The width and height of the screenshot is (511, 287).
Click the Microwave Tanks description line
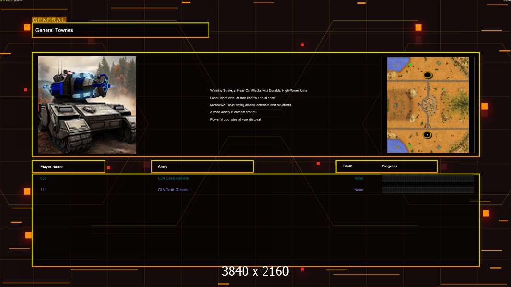point(251,105)
